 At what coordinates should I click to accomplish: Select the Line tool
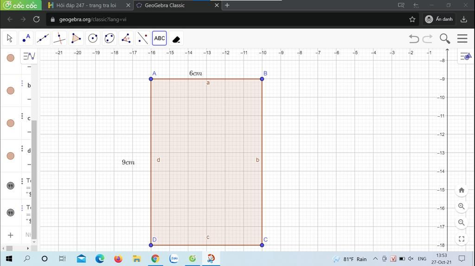(43, 38)
